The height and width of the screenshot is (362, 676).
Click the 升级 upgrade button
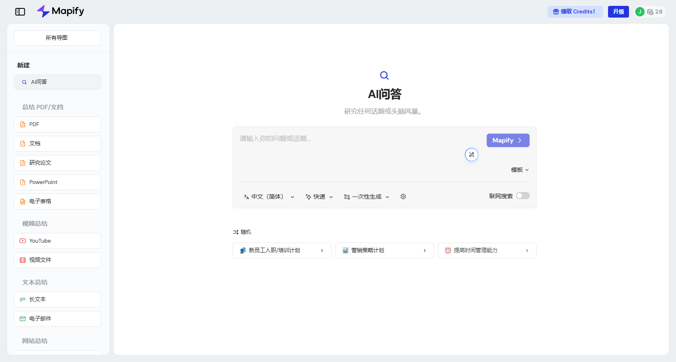(x=619, y=12)
